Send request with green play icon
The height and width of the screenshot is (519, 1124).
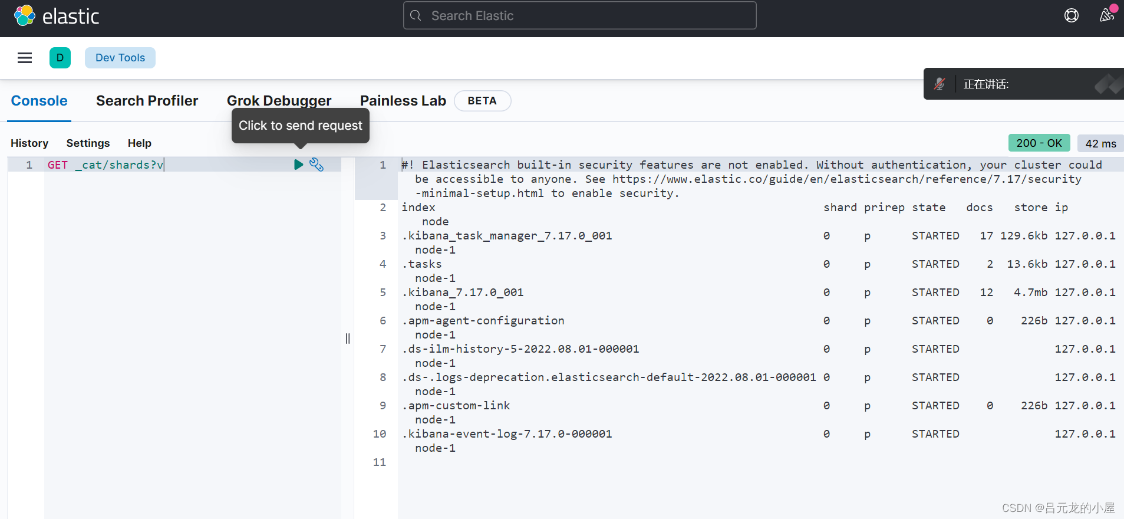(x=298, y=165)
